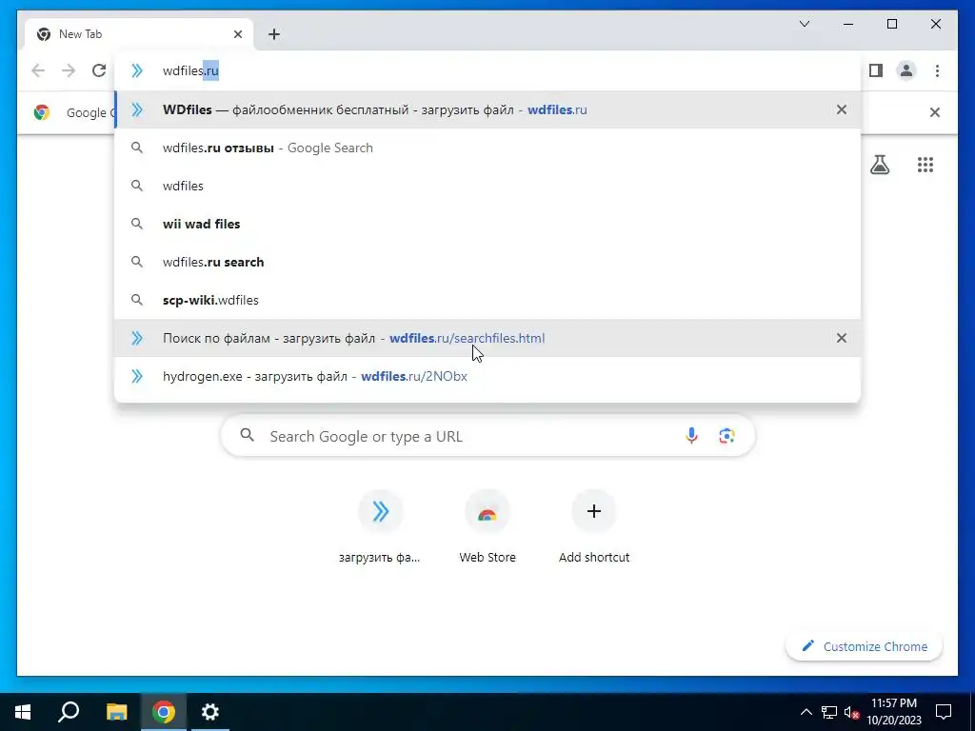Close the New Tab tab
Image resolution: width=975 pixels, height=731 pixels.
[237, 34]
